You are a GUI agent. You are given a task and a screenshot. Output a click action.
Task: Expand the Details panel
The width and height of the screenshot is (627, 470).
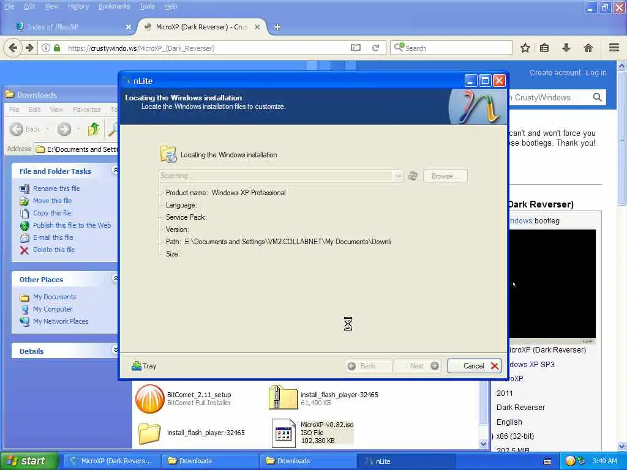[115, 350]
